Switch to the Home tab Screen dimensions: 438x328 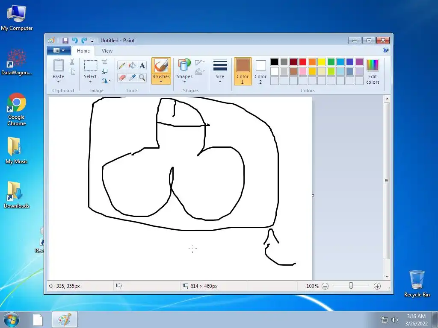pyautogui.click(x=83, y=51)
